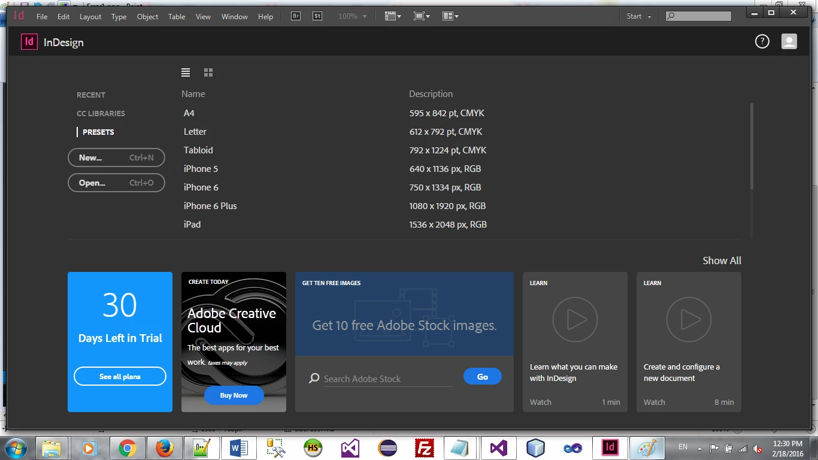Click the New... button

coord(116,158)
